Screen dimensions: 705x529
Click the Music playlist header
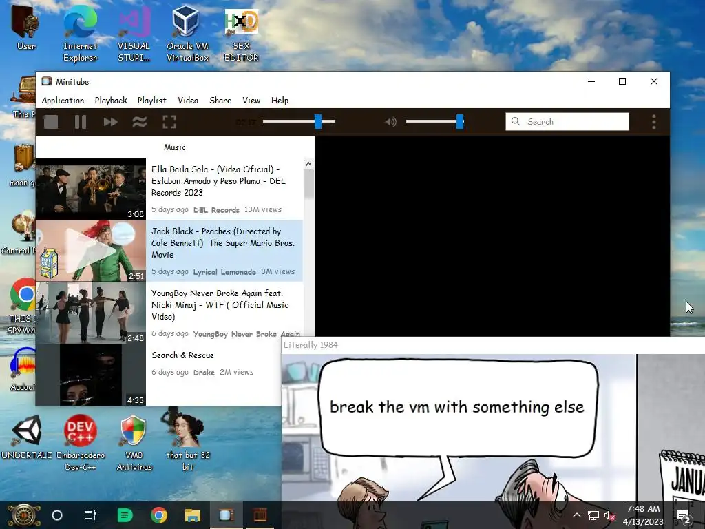[175, 147]
